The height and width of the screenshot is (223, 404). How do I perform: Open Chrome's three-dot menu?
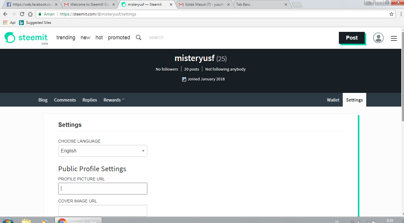[401, 14]
